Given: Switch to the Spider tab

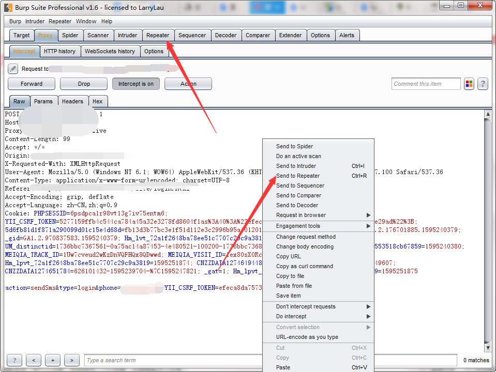Looking at the screenshot, I should click(x=70, y=35).
